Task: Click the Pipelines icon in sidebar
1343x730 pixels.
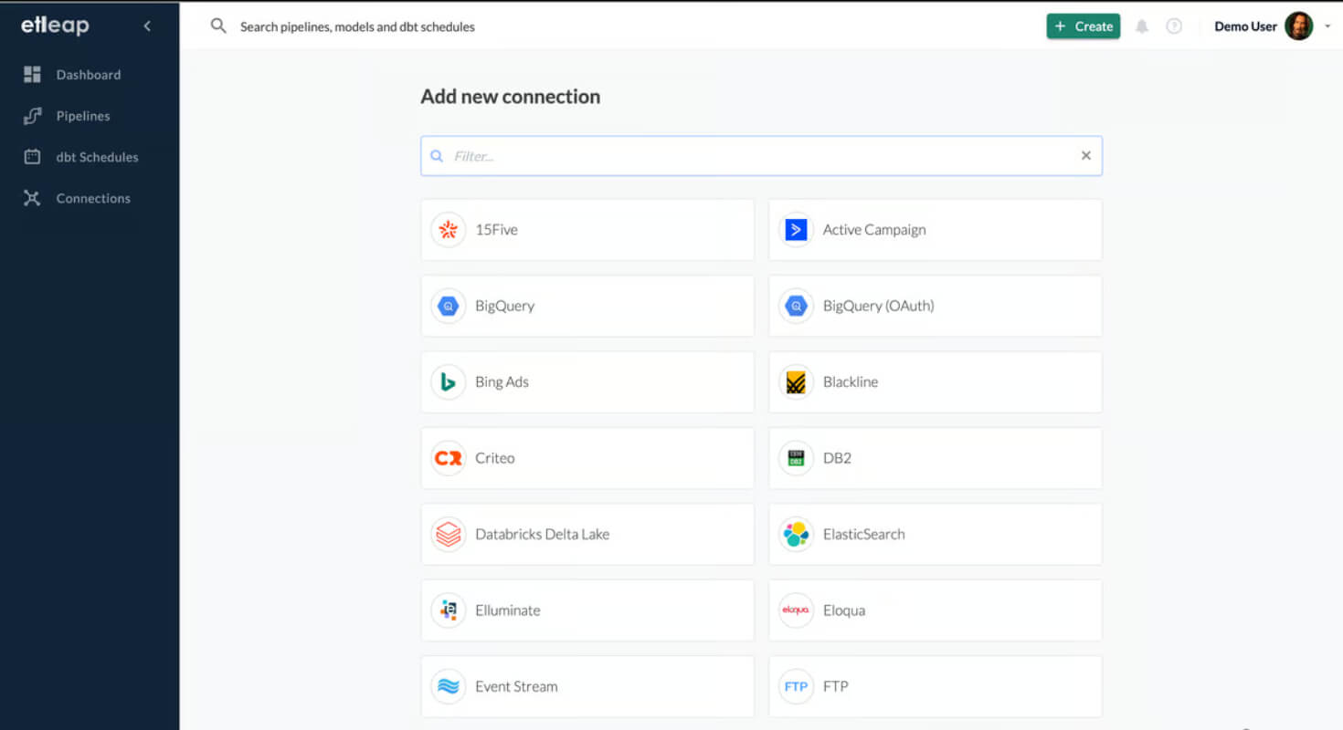Action: tap(32, 116)
